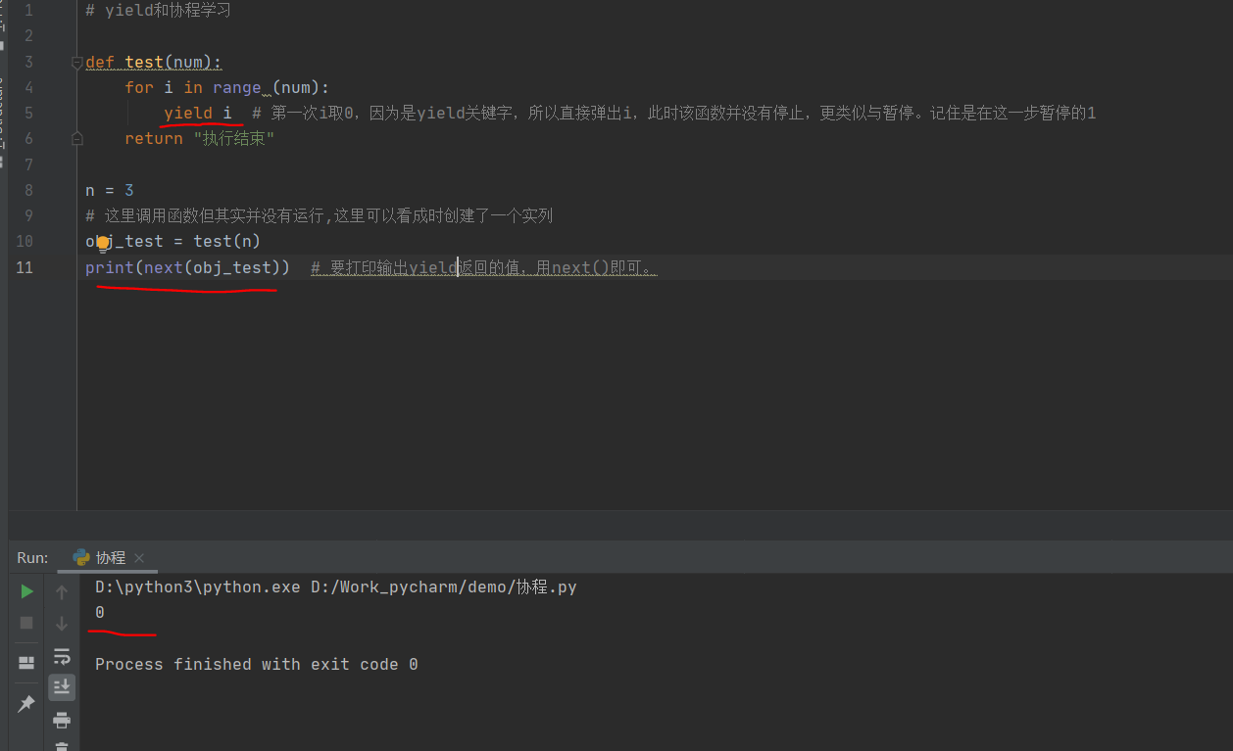The image size is (1233, 751).
Task: Click gutter line number 2
Action: click(27, 36)
